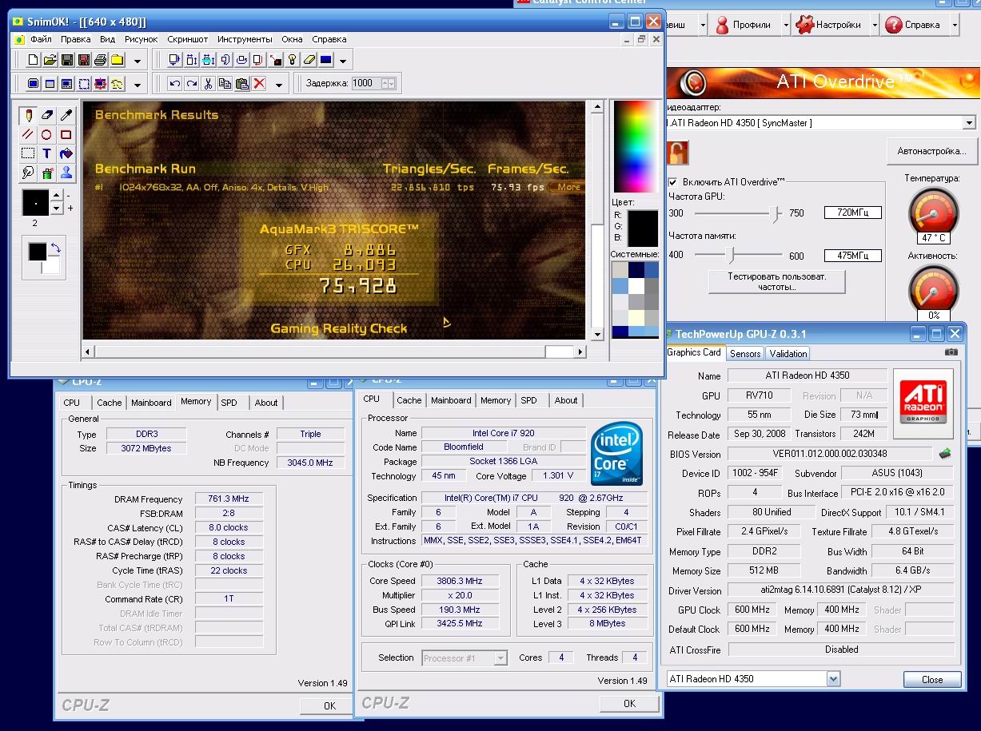Click the light bulb icon in image toolbar
Viewport: 981px width, 731px height.
[293, 60]
